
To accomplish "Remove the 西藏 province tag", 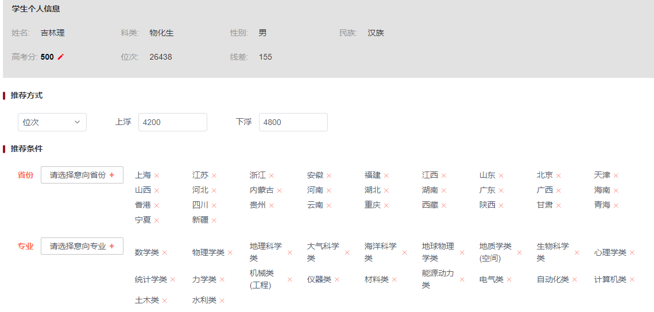I will tap(444, 205).
